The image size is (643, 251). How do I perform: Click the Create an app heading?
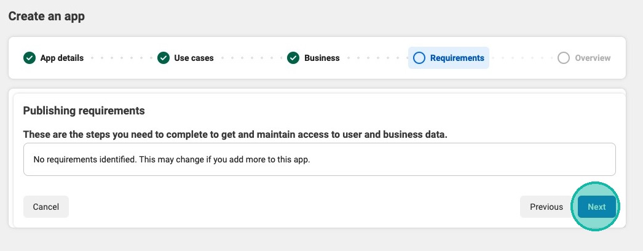tap(46, 17)
